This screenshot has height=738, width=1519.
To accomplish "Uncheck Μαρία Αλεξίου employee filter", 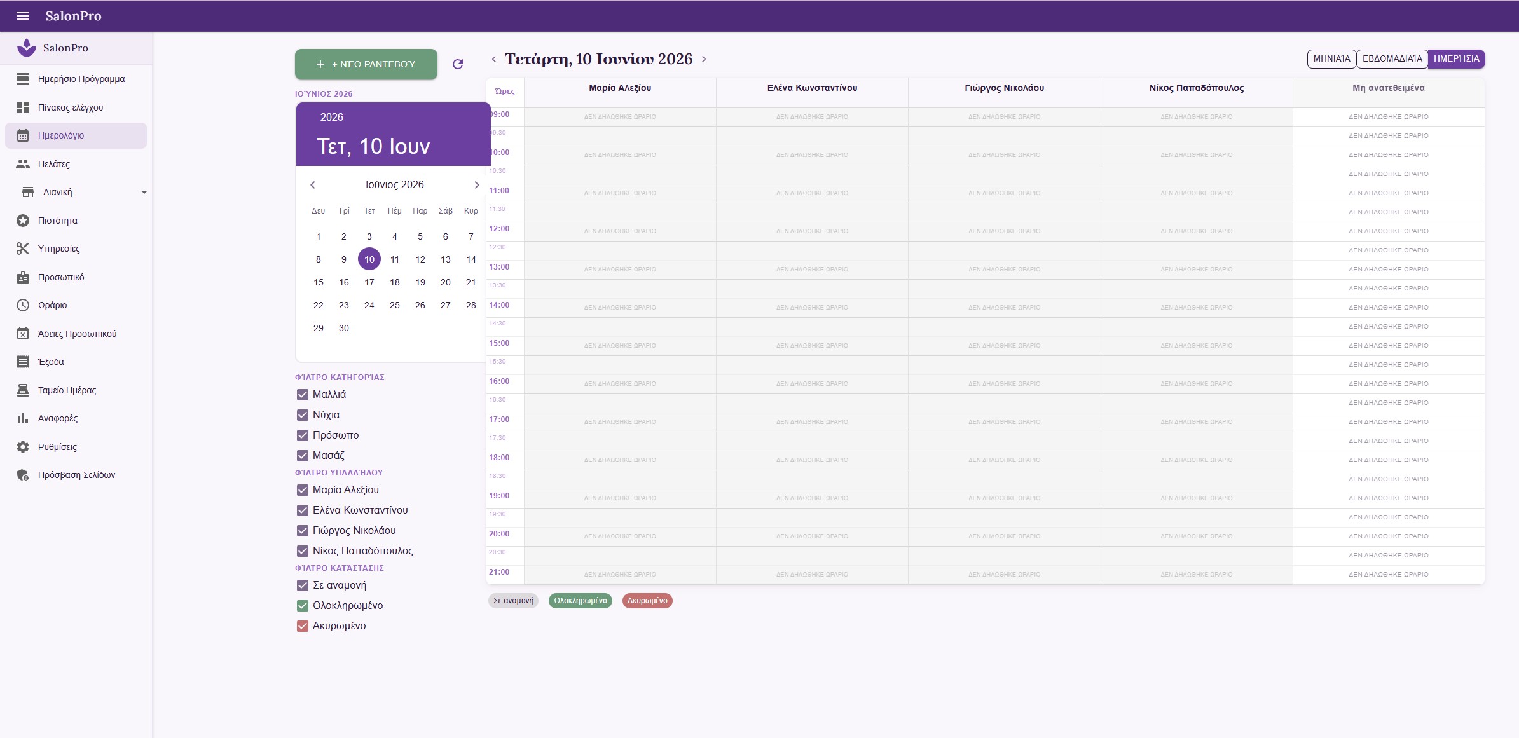I will pos(303,490).
